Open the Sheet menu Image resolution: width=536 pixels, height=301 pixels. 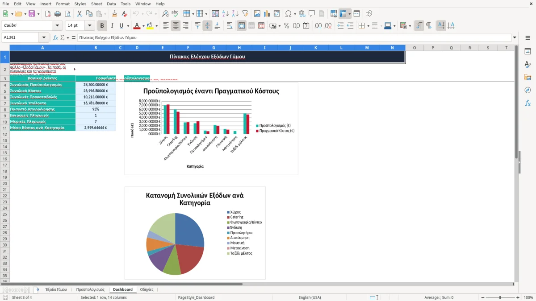tap(96, 4)
